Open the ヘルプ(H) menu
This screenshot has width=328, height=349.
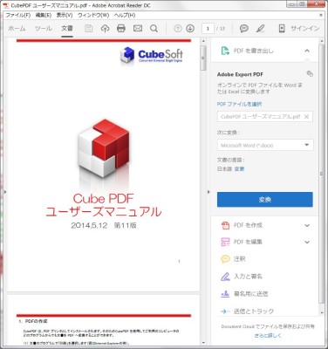[x=125, y=15]
